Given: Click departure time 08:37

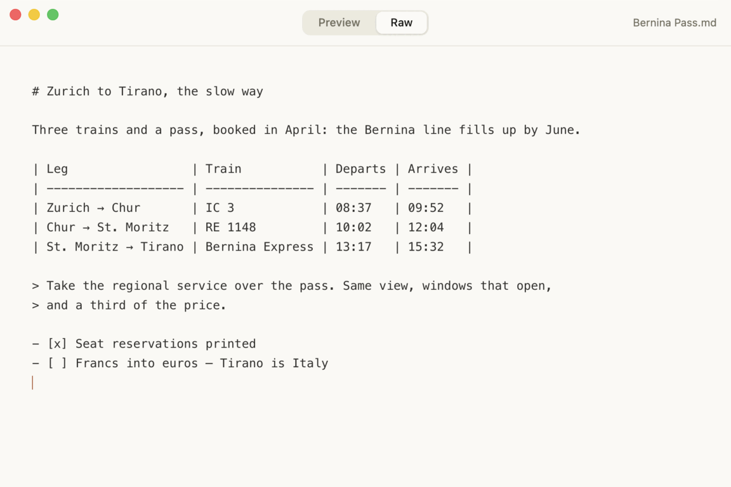Looking at the screenshot, I should click(x=353, y=208).
